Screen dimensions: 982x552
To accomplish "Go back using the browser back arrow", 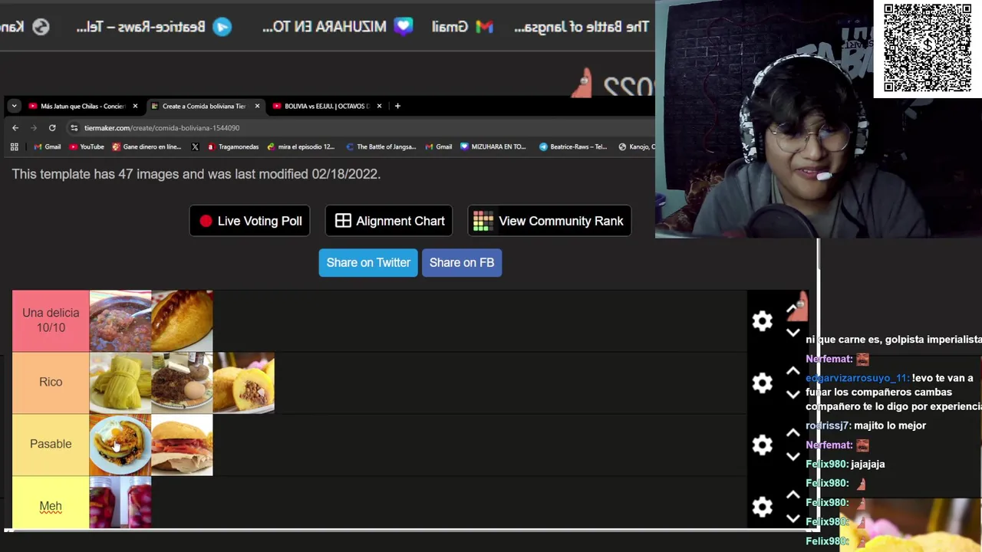I will tap(15, 128).
